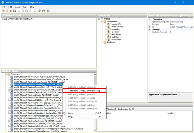The width and height of the screenshot is (194, 133).
Task: Click the Find magnifier icon in toolbar
Action: pos(35,11)
